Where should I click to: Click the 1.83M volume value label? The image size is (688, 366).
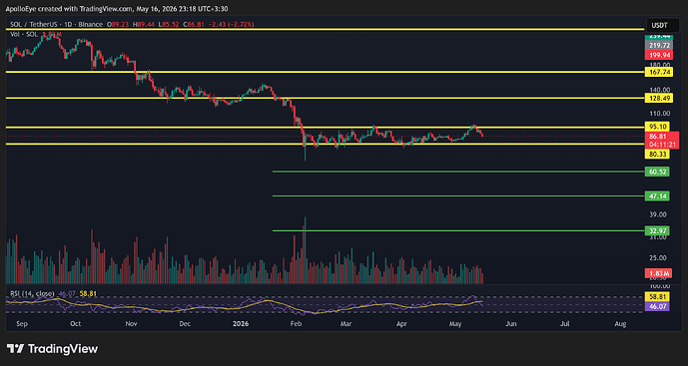pos(658,273)
